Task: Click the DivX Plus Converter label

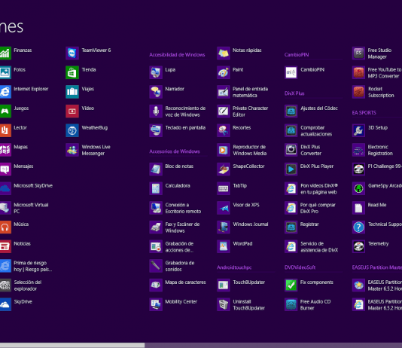Action: pyautogui.click(x=311, y=150)
